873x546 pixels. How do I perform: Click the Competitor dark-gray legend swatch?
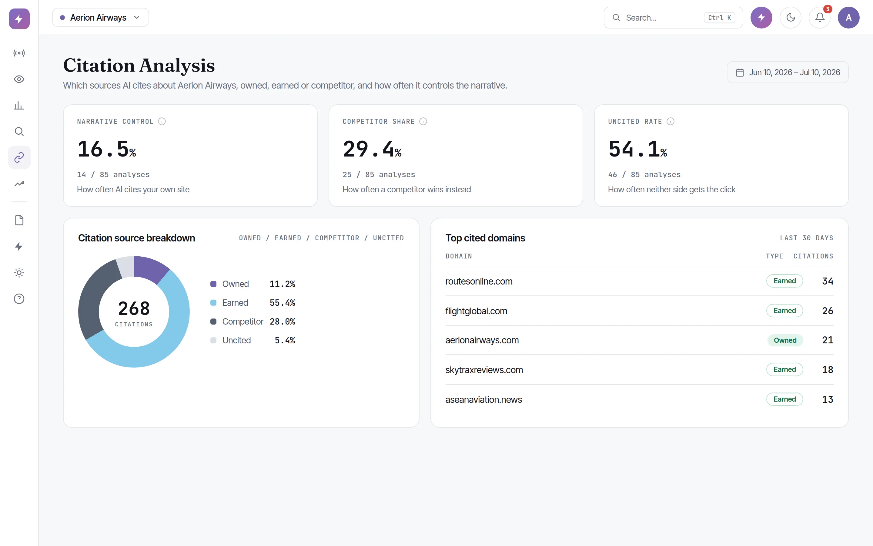213,322
